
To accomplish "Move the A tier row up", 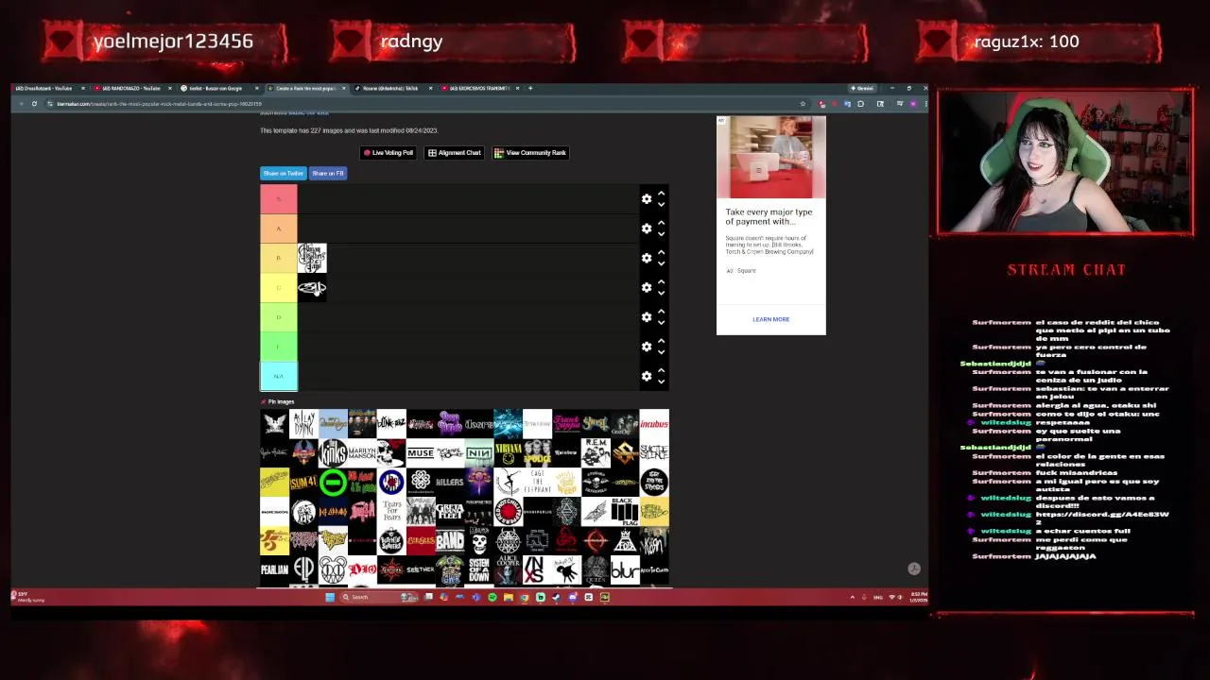I will click(x=662, y=223).
